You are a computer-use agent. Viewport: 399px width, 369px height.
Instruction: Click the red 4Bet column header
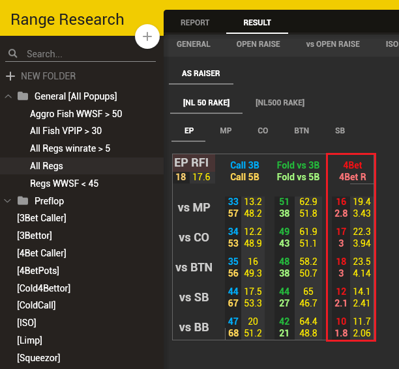tap(353, 165)
